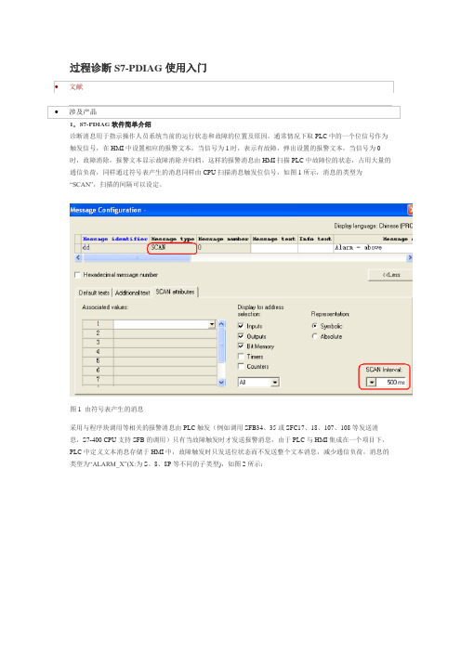Viewport: 461px width, 652px height.
Task: Select associated values row 2
Action: click(x=150, y=333)
